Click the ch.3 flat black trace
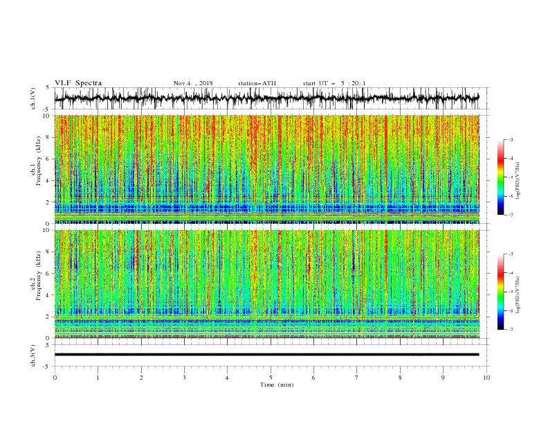The width and height of the screenshot is (548, 424). [x=267, y=355]
